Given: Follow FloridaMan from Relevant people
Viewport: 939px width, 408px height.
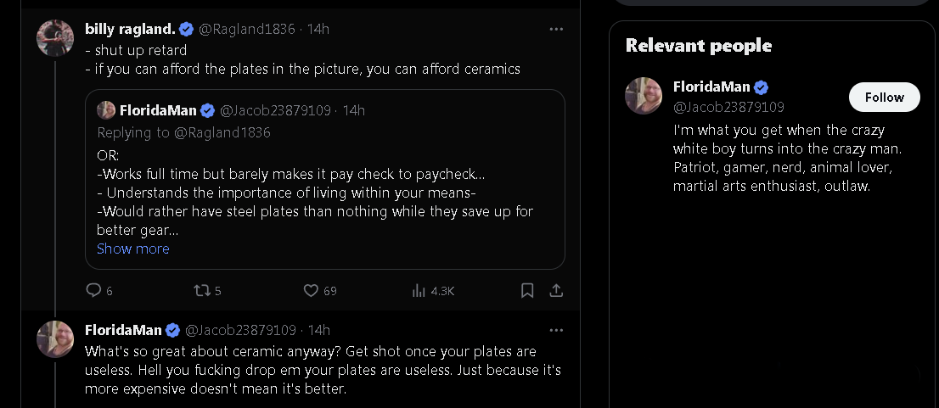Looking at the screenshot, I should [885, 97].
